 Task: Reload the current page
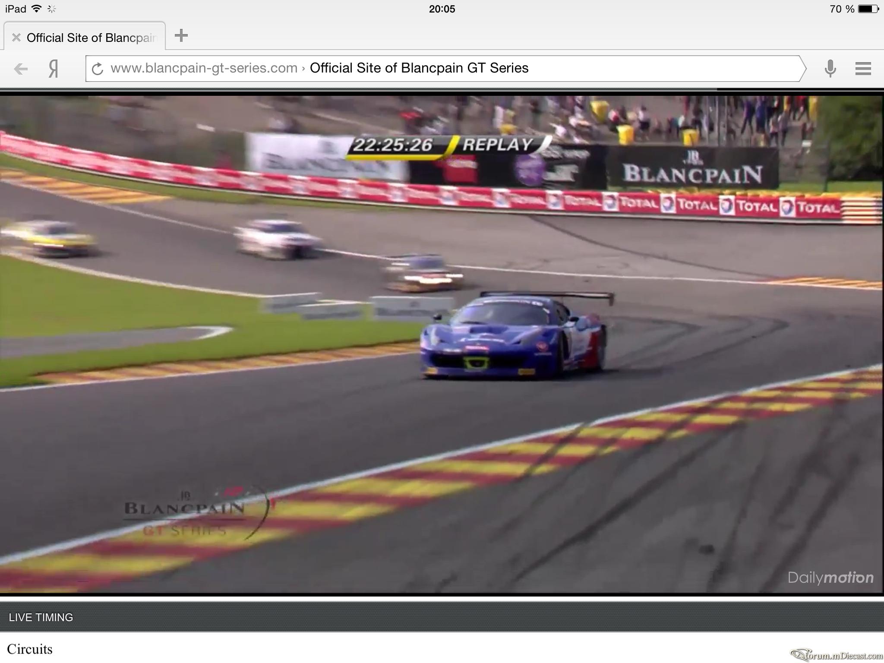click(98, 69)
